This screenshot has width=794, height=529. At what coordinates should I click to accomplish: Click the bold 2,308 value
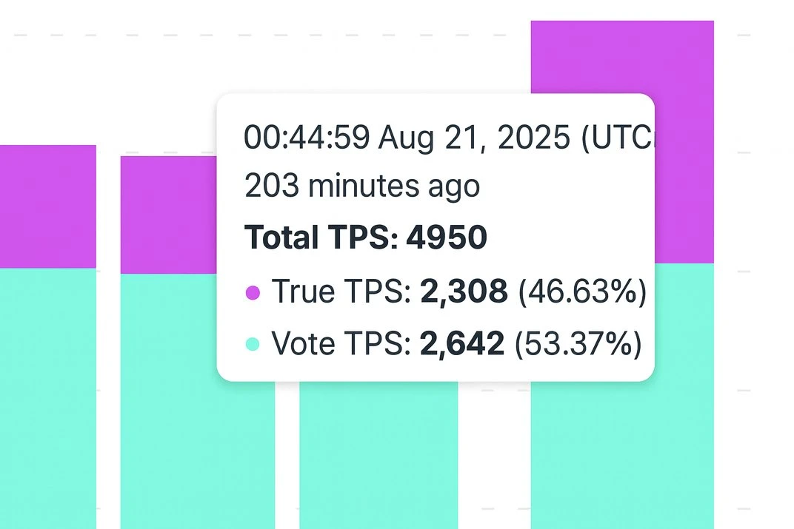pos(464,293)
